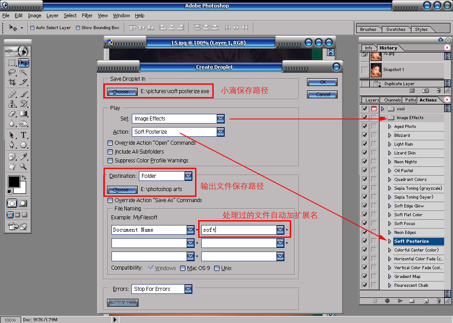Viewport: 453px width, 323px height.
Task: Click inside the 'soft' file naming field
Action: click(238, 230)
